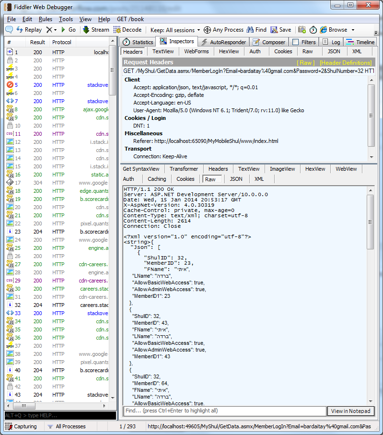383x435 pixels.
Task: Open the Keep: All sessions dropdown
Action: click(175, 30)
